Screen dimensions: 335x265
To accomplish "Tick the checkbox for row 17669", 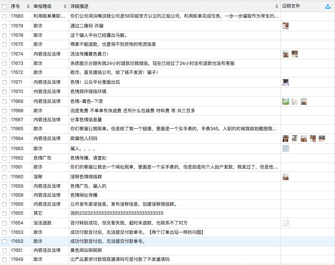I will coord(5,101).
